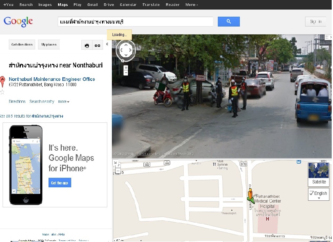Click the Thaiautoiport label on map

pyautogui.click(x=229, y=213)
